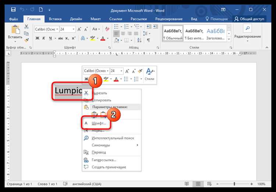Click the Общий доступ share button

pyautogui.click(x=250, y=19)
